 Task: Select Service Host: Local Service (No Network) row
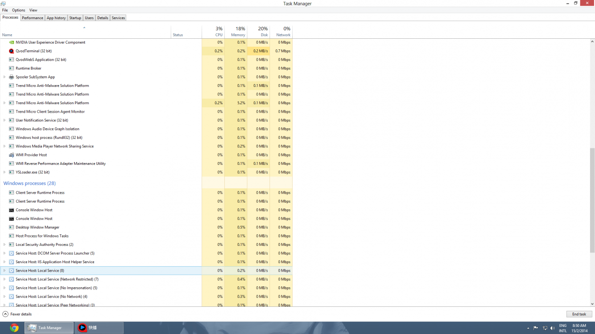(x=146, y=297)
